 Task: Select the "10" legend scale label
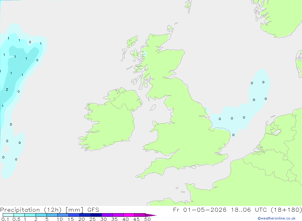click(60, 219)
